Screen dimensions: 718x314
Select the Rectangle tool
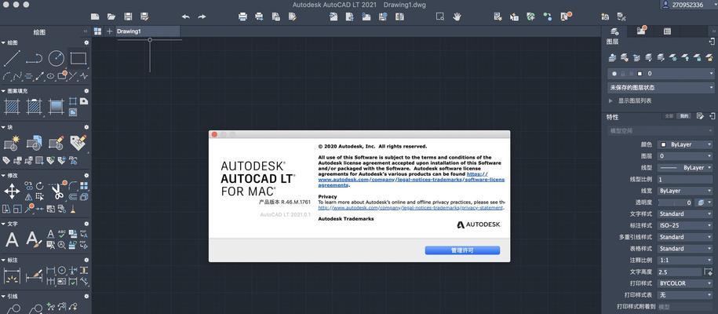78,58
